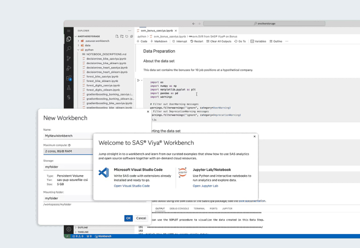360x248 pixels.
Task: Click the Manage gear icon
Action: [69, 229]
